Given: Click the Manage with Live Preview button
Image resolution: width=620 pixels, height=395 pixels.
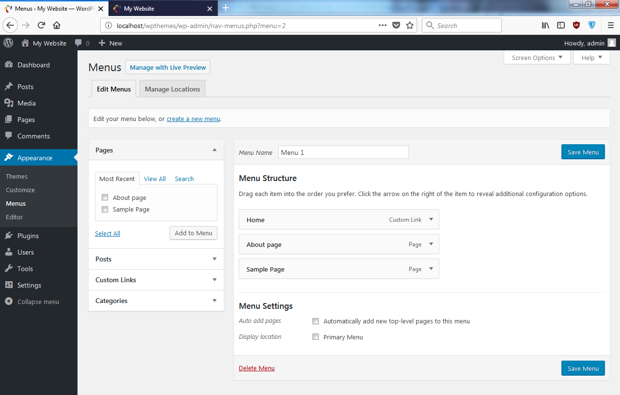Looking at the screenshot, I should 168,67.
